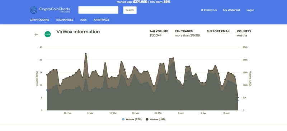This screenshot has height=131, width=287.
Task: Click the Search button
Action: click(130, 10)
